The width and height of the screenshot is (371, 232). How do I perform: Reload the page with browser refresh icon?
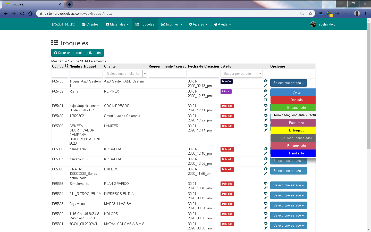pyautogui.click(x=22, y=13)
